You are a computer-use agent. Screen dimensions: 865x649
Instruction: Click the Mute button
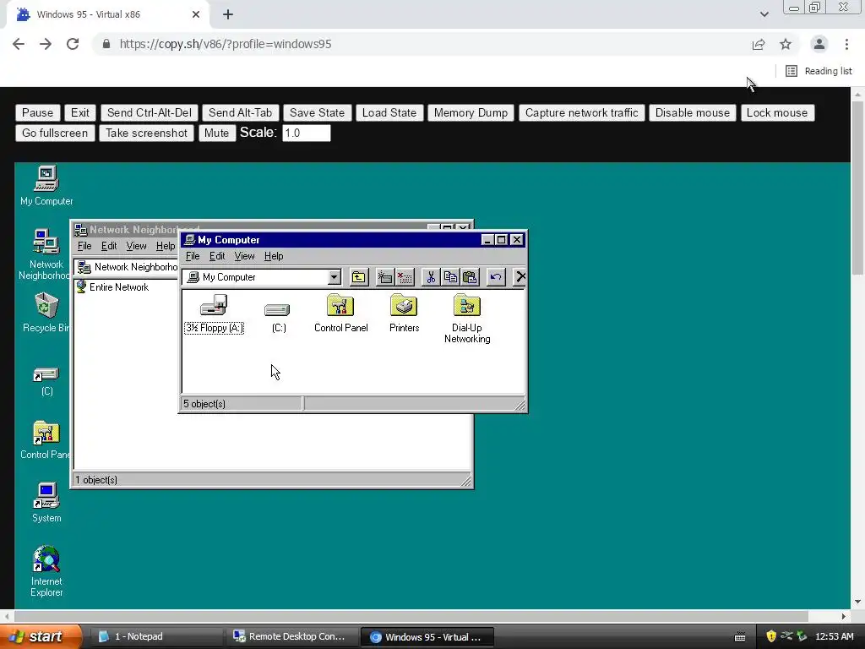click(x=216, y=133)
